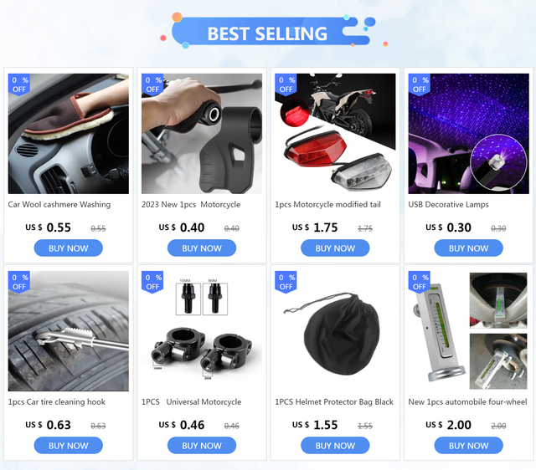The height and width of the screenshot is (470, 536).
Task: Open the '1PCS Universal Motorcycle' product title
Action: [192, 402]
